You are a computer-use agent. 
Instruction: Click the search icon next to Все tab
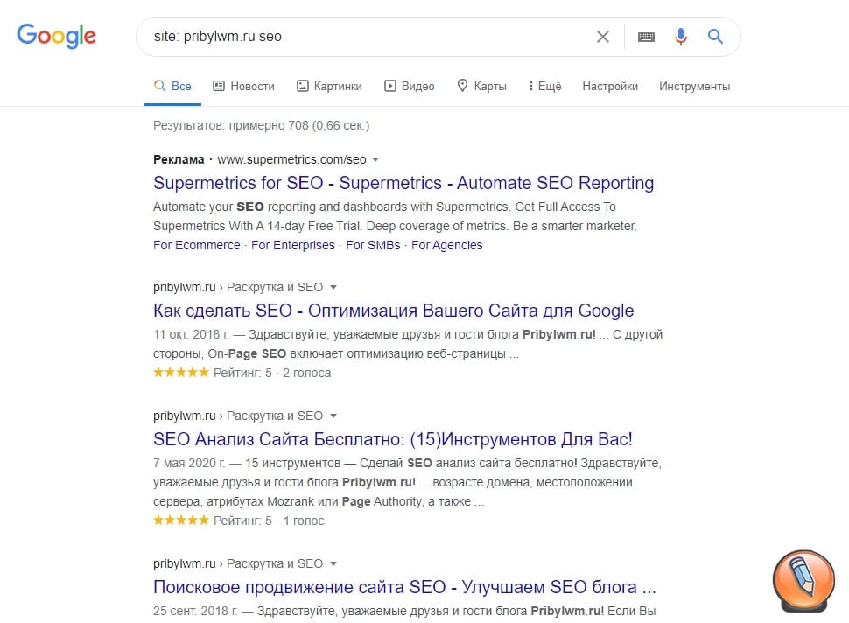160,86
